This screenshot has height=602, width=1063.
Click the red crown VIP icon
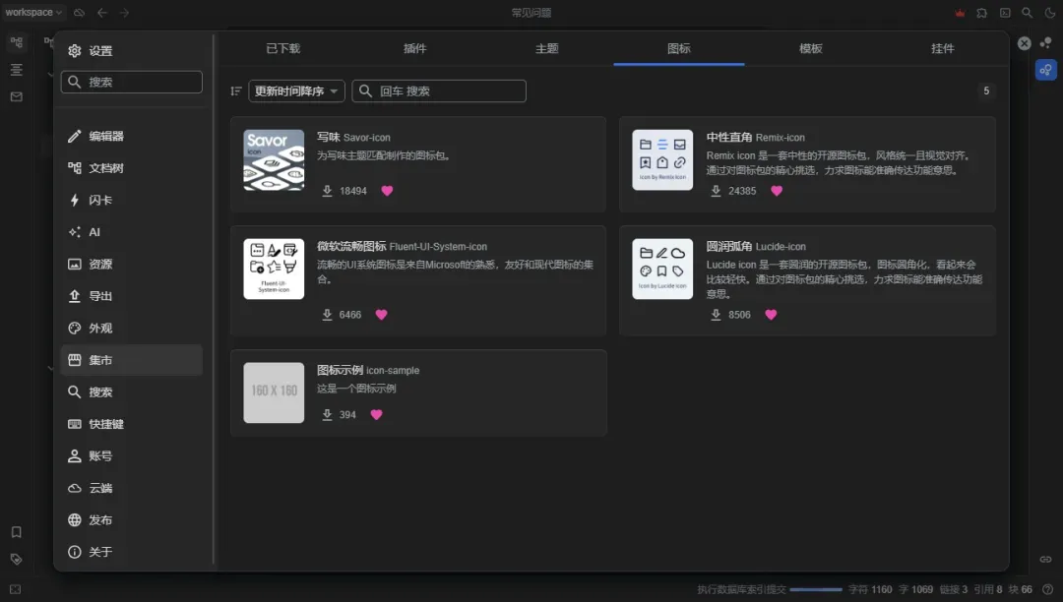(960, 13)
